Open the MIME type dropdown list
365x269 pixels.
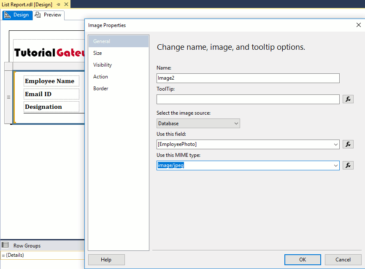point(337,165)
